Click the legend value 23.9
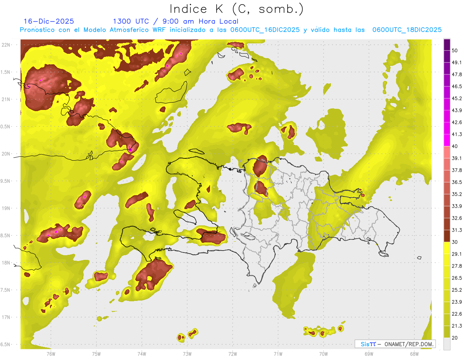 [457, 302]
